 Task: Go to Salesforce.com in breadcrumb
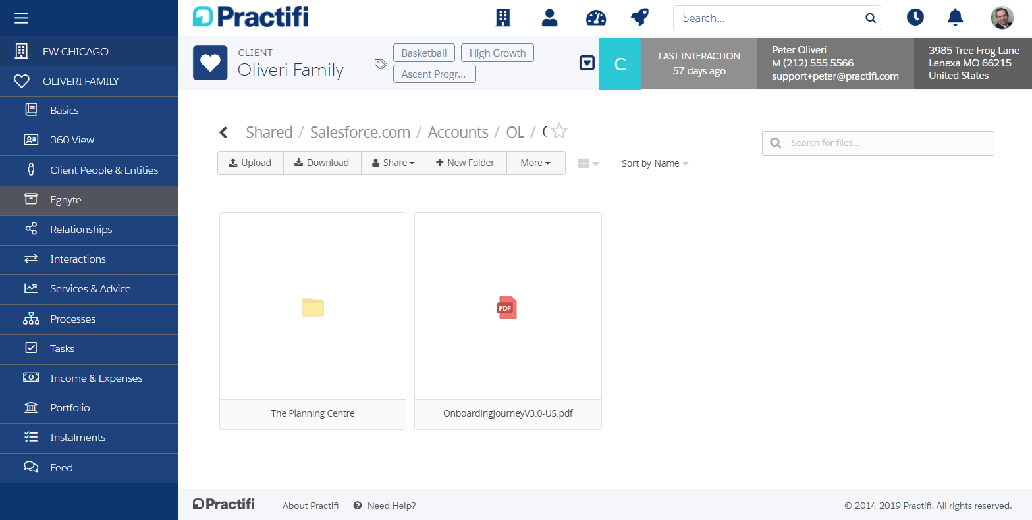click(360, 132)
